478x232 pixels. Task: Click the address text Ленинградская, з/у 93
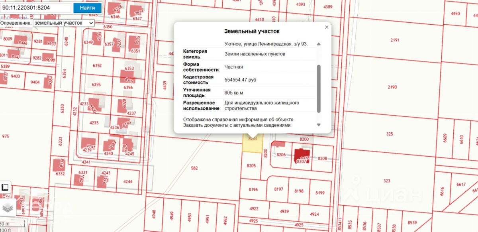tap(282, 44)
